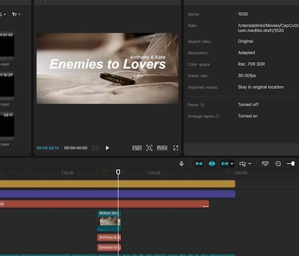The image size is (299, 256).
Task: Click the preview zoom magnifier icon
Action: tap(149, 148)
